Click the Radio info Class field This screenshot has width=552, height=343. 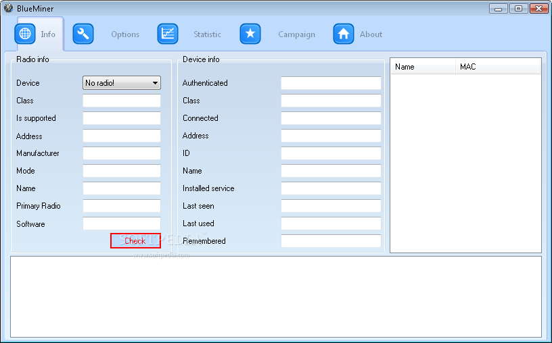122,101
